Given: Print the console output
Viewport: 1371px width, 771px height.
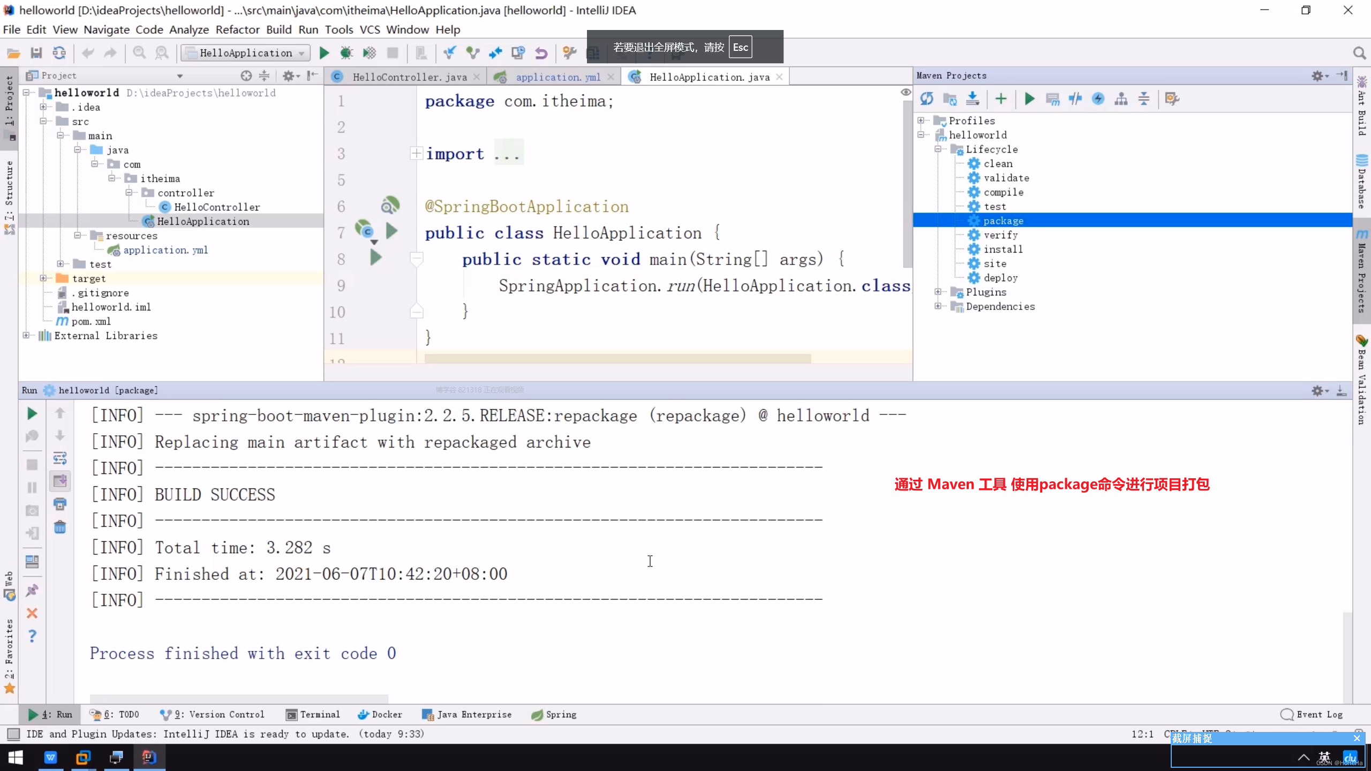Looking at the screenshot, I should (x=60, y=504).
